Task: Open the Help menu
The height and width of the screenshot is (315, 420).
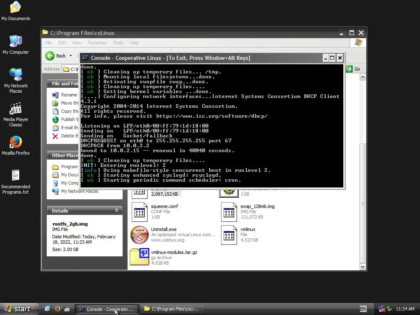Action: click(x=134, y=43)
